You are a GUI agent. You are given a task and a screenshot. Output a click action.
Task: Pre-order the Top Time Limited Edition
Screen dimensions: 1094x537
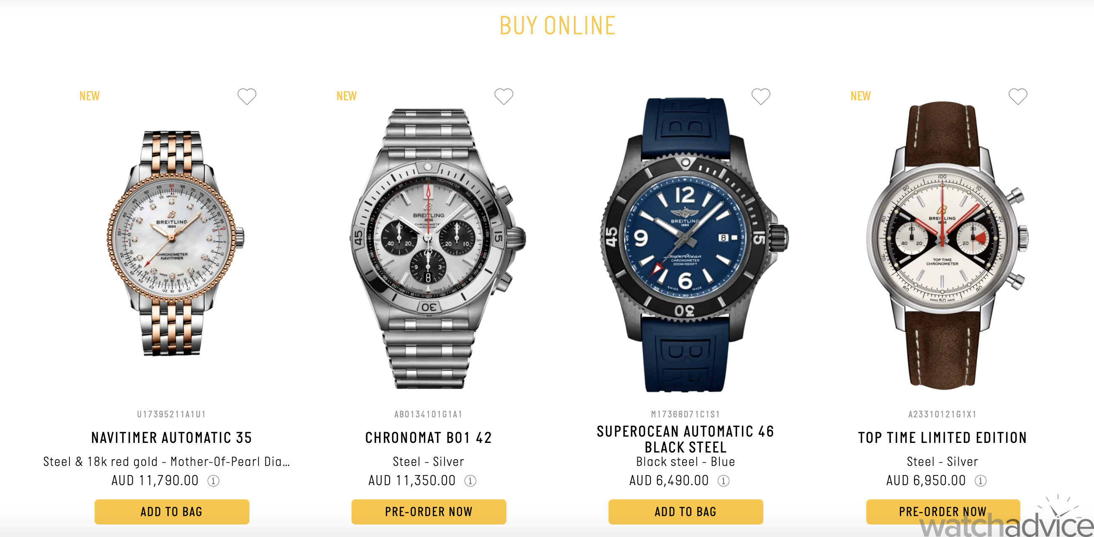click(943, 511)
